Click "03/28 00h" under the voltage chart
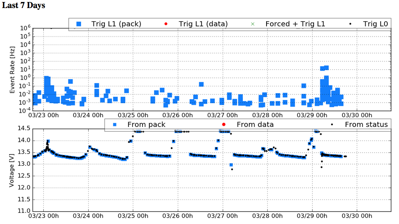This screenshot has height=224, width=399. point(267,216)
